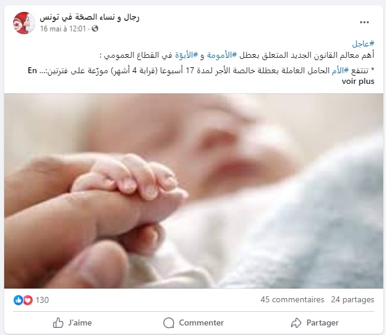This screenshot has height=335, width=388.
Task: Open the hashtag #الأمومة
Action: 222,55
